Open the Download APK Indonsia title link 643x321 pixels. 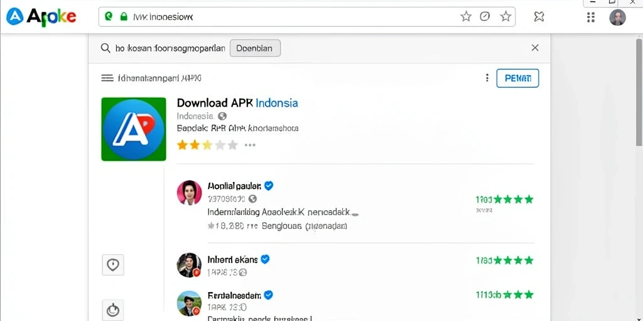click(237, 103)
